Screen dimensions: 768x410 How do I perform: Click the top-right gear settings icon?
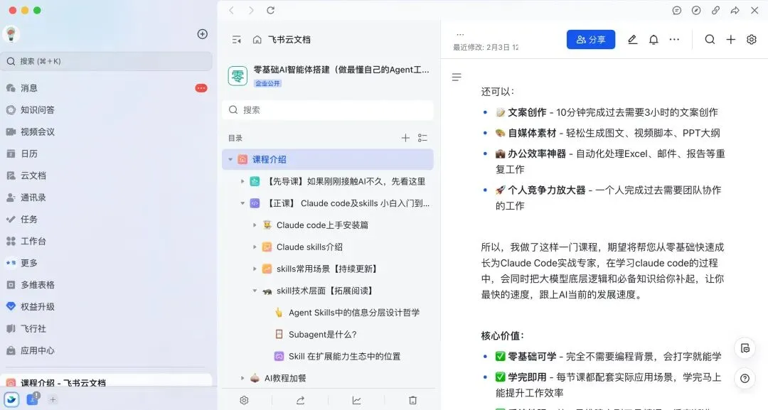click(x=752, y=40)
